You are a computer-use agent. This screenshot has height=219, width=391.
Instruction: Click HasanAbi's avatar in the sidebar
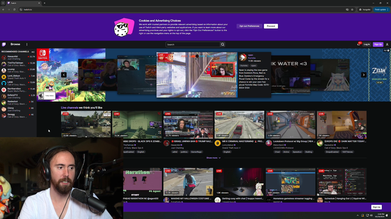4,58
